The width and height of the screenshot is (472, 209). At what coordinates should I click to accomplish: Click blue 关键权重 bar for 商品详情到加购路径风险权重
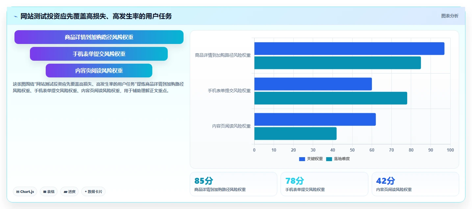[x=349, y=49]
